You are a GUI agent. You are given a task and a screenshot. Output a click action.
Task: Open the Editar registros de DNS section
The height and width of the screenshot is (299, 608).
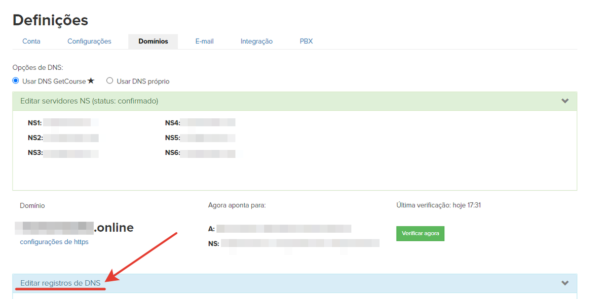[x=60, y=283]
